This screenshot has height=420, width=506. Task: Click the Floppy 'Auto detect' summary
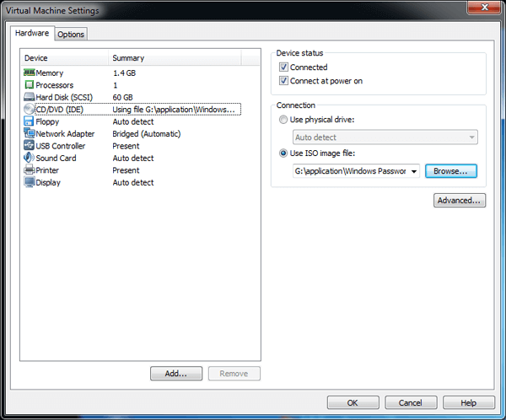pyautogui.click(x=133, y=121)
